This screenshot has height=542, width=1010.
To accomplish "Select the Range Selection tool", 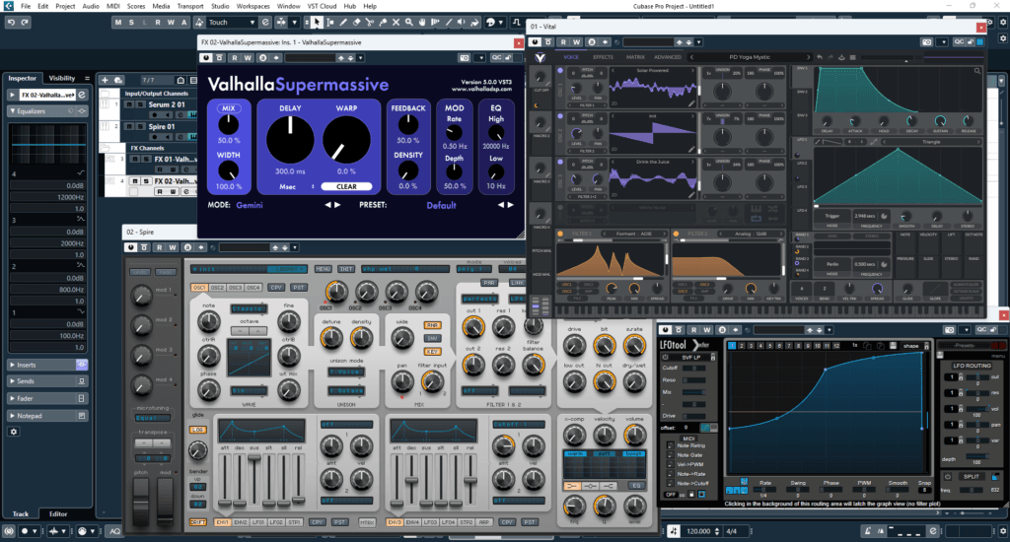I will (x=329, y=23).
